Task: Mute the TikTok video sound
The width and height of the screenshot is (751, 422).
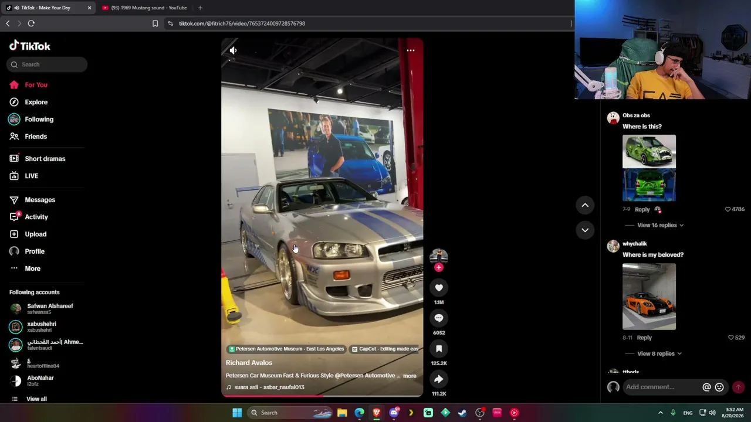Action: (233, 50)
